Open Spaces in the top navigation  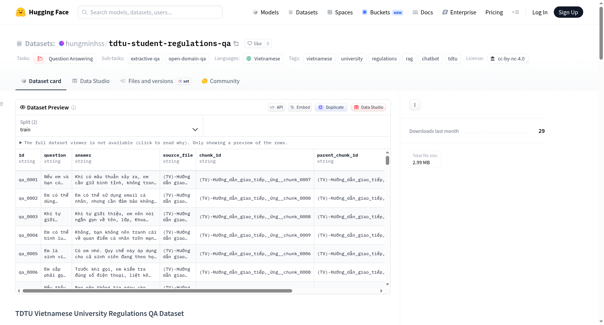[340, 12]
